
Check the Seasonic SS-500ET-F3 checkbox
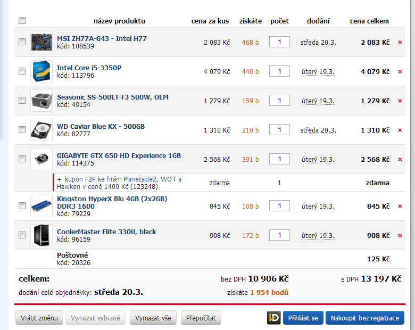(22, 101)
